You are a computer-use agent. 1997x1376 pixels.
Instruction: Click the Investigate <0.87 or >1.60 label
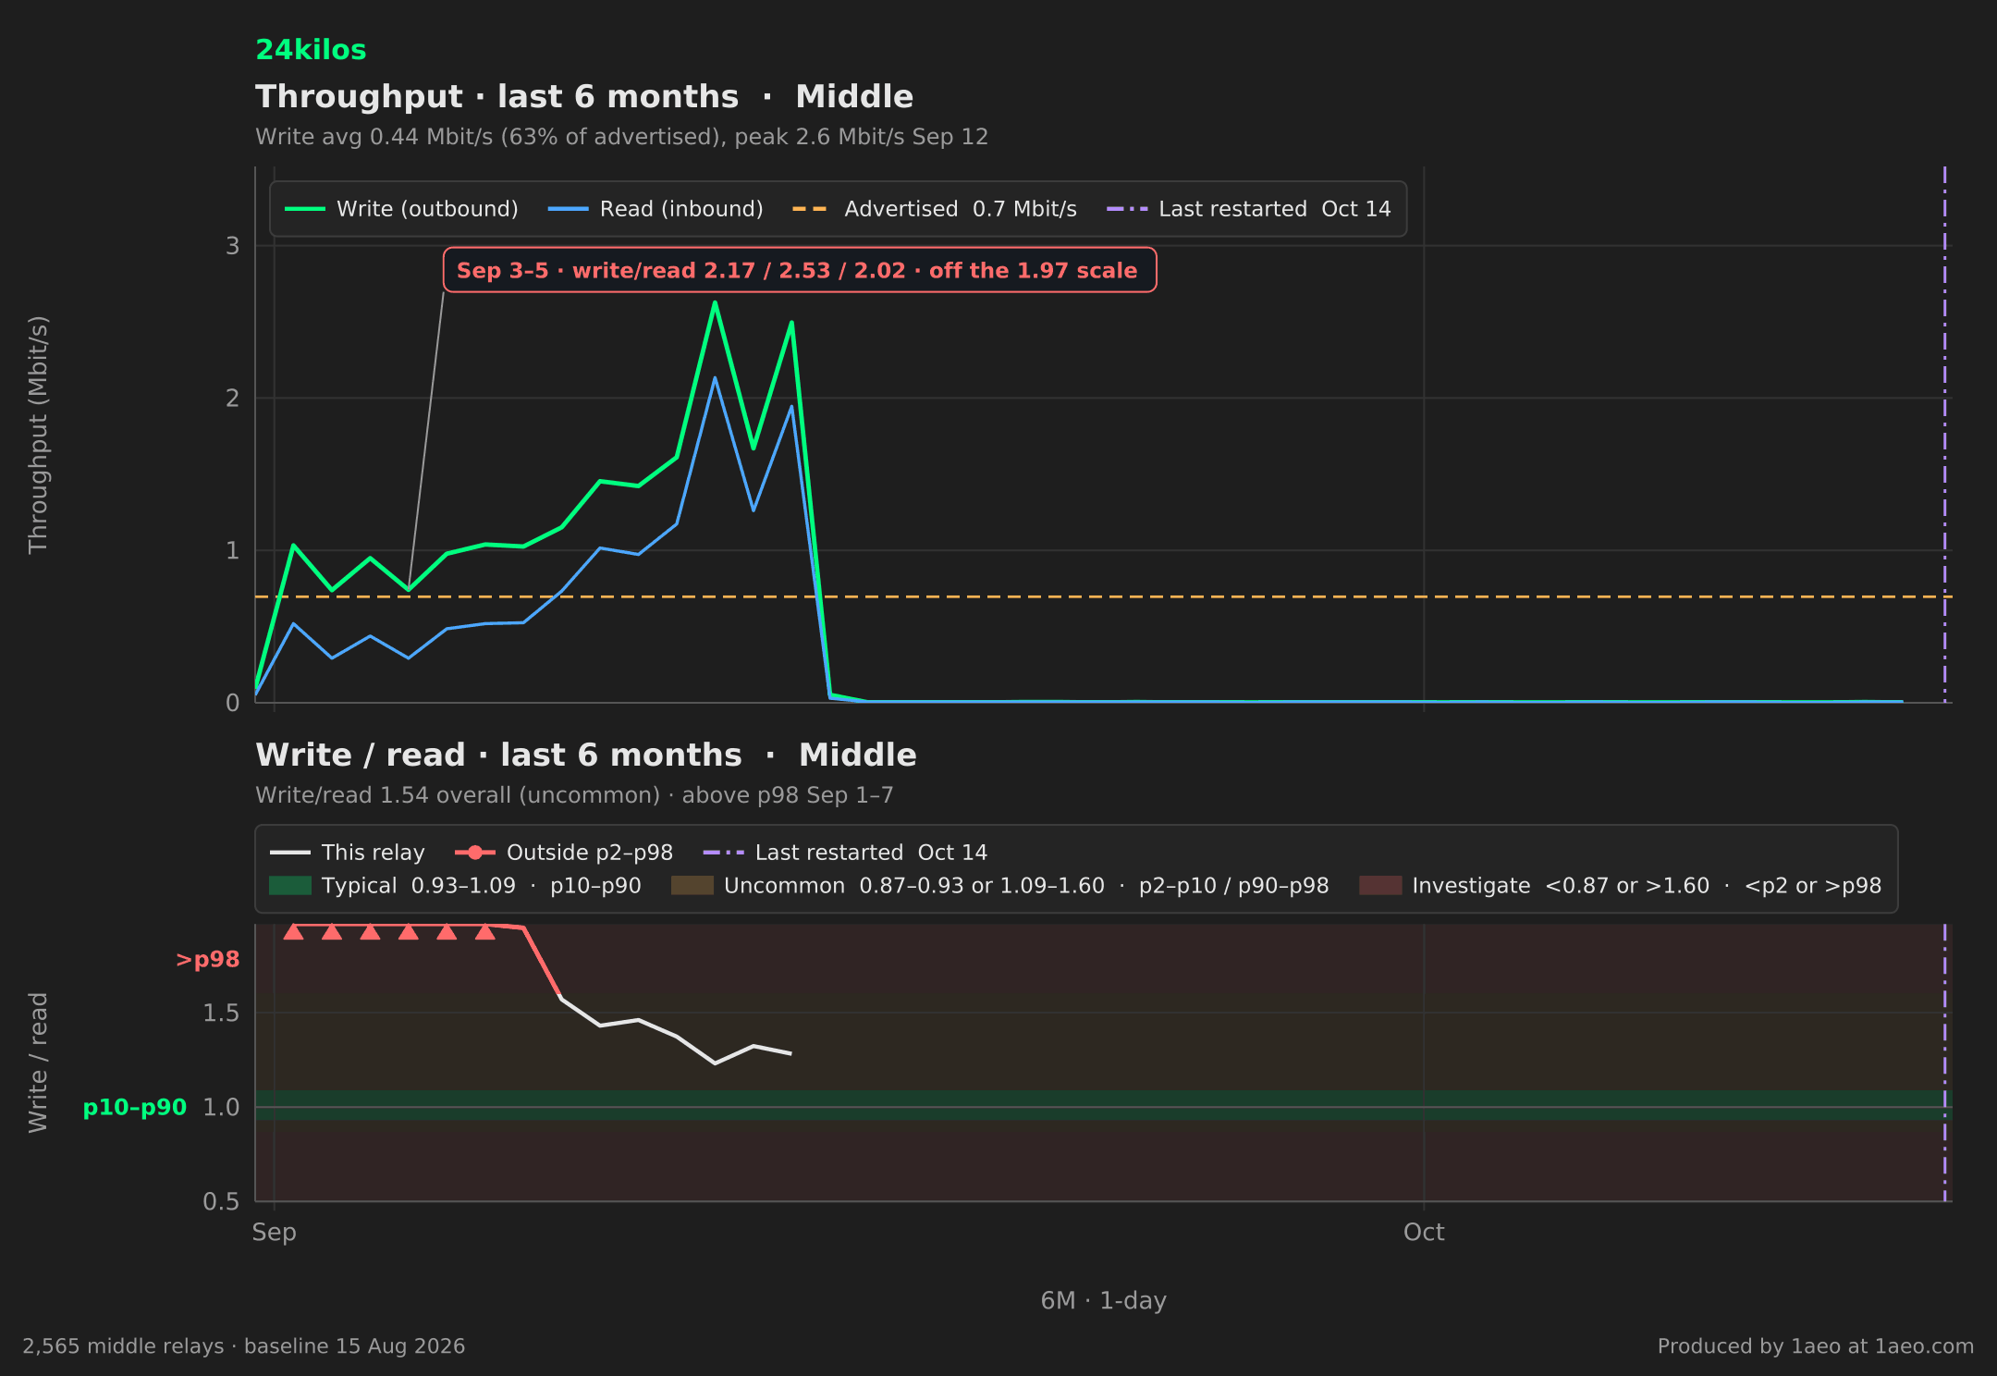pyautogui.click(x=1647, y=886)
